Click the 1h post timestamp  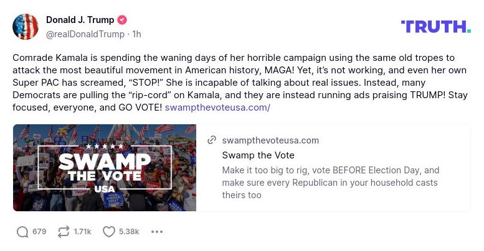(x=136, y=34)
